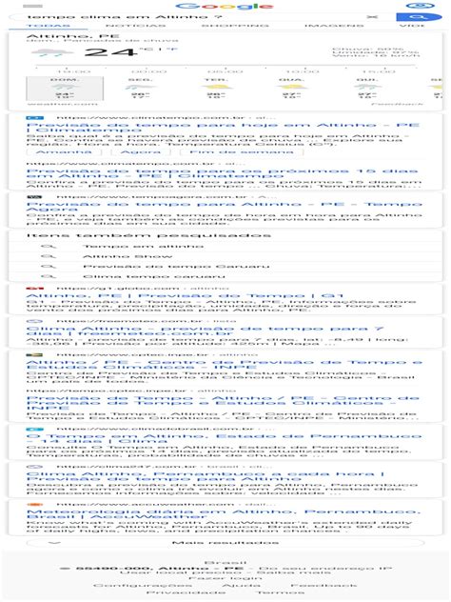The height and width of the screenshot is (602, 451).
Task: Click the Tempo Agora site favicon
Action: [x=35, y=197]
